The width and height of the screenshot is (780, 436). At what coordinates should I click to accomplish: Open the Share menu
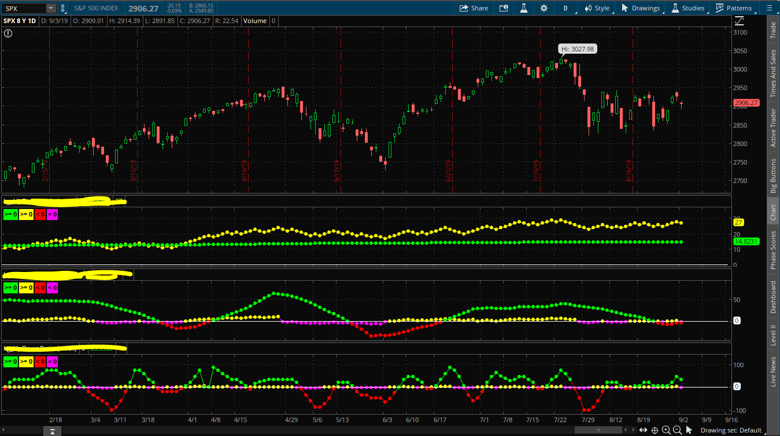(474, 8)
